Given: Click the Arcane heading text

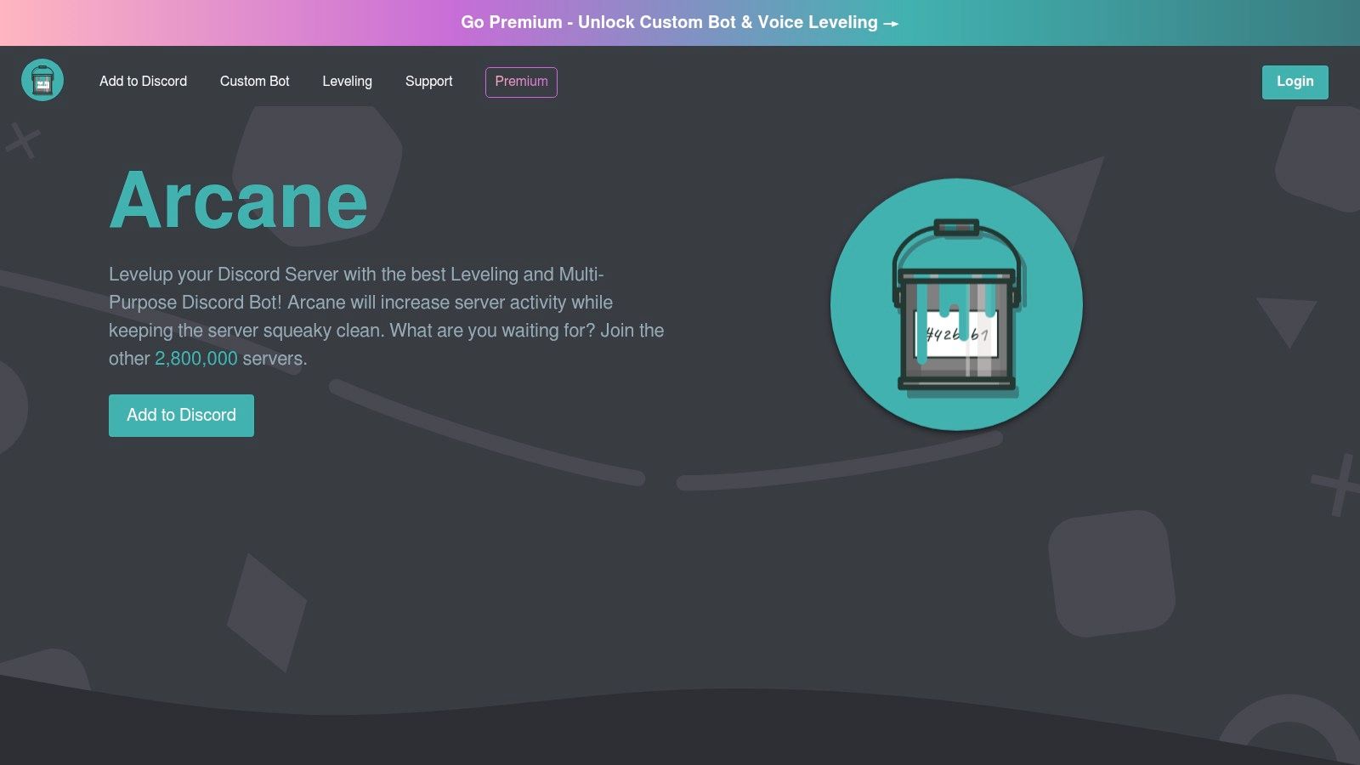Looking at the screenshot, I should point(238,201).
